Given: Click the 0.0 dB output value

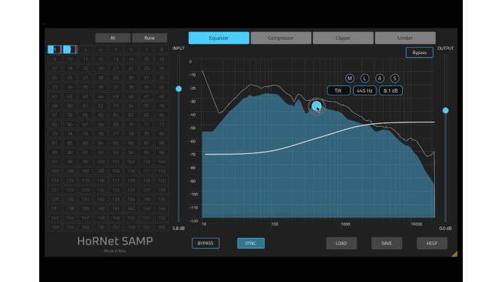Looking at the screenshot, I should (446, 229).
